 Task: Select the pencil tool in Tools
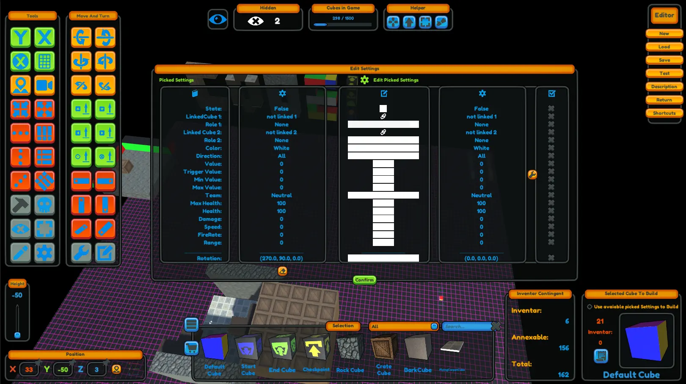pyautogui.click(x=20, y=253)
